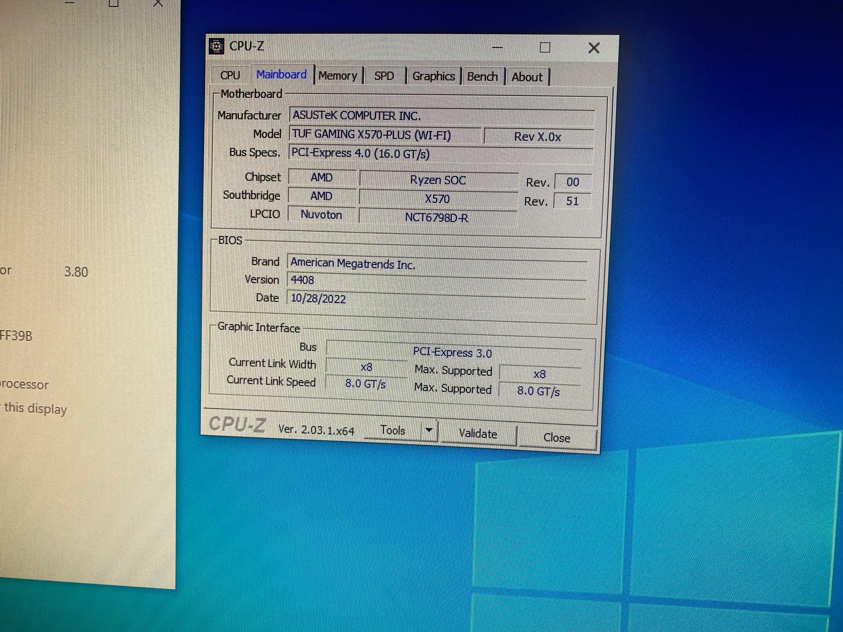Maximize the background system window
This screenshot has height=632, width=843.
(114, 3)
